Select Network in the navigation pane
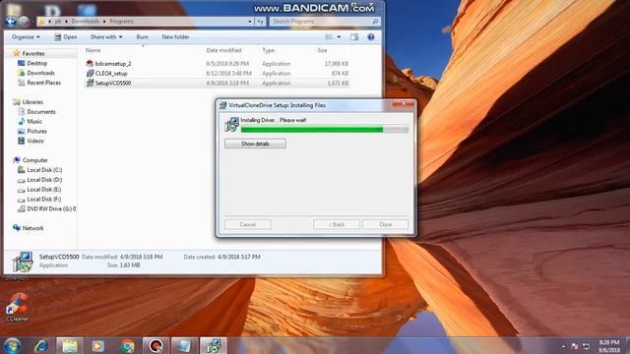This screenshot has width=630, height=354. tap(32, 228)
